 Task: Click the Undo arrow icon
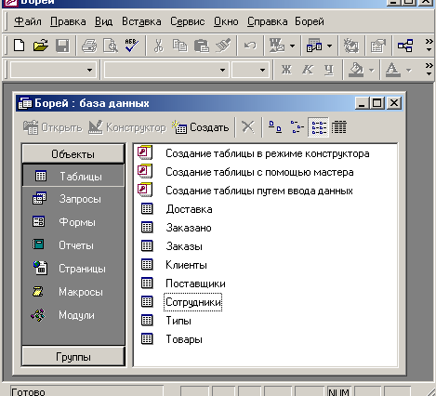250,46
